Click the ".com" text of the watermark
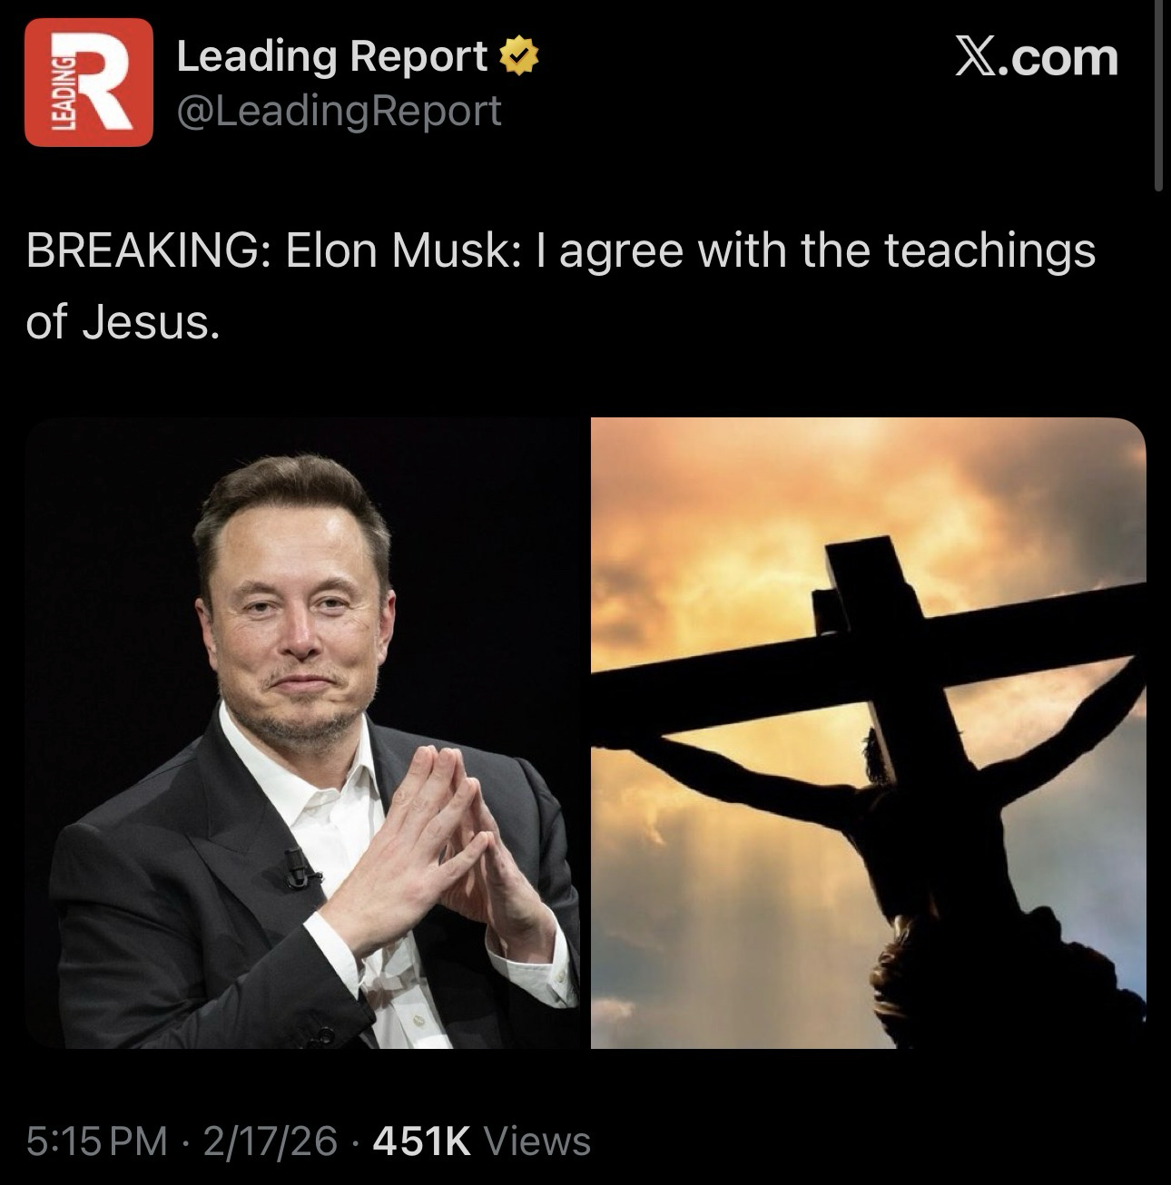 click(1058, 58)
